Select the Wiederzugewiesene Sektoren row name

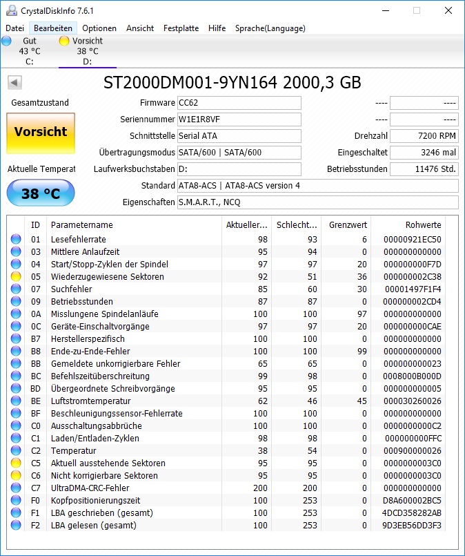[108, 276]
